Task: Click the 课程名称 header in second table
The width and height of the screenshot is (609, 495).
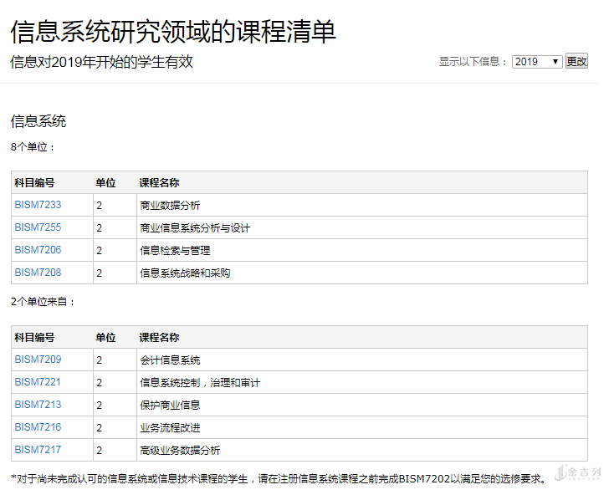Action: coord(159,338)
